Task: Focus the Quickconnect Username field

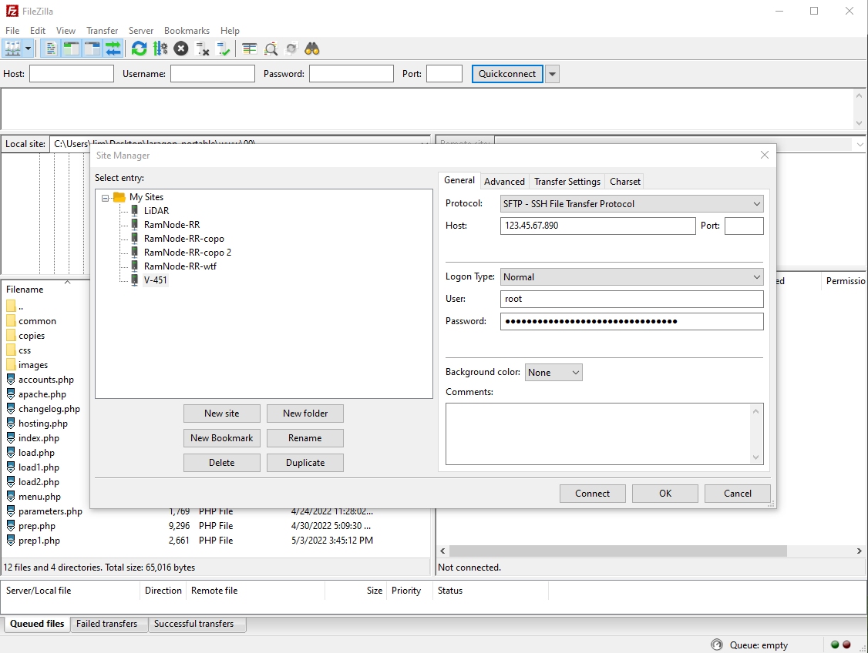Action: pos(213,73)
